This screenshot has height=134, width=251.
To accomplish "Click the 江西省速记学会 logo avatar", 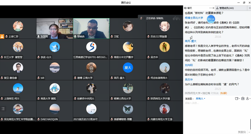I will [91, 47].
